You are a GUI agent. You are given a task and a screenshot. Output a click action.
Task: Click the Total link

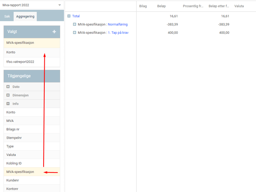click(x=76, y=16)
